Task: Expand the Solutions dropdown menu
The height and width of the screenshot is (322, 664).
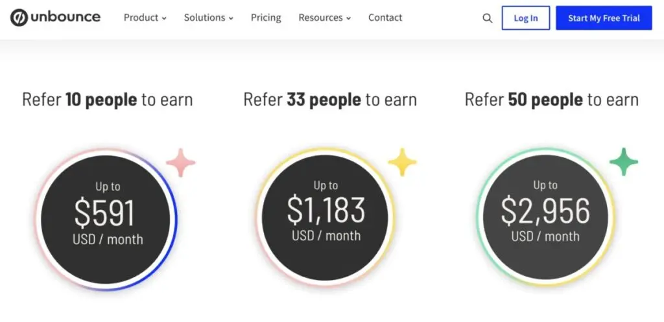Action: (208, 17)
